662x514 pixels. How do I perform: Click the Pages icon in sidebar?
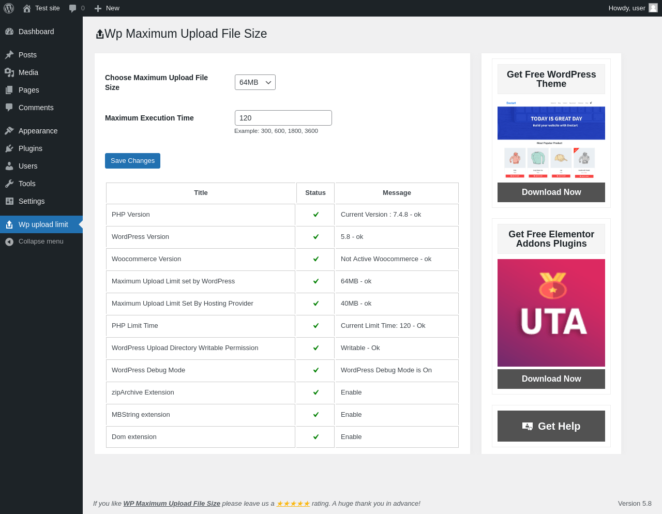pos(9,90)
